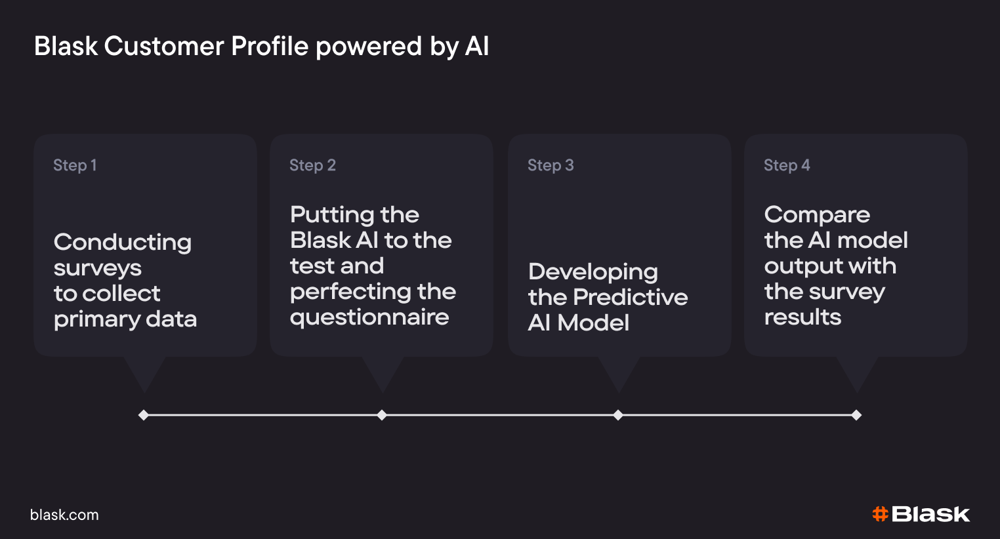Screen dimensions: 1000x539
Task: Click the title "Blask Customer Profile powered by AI"
Action: (261, 47)
